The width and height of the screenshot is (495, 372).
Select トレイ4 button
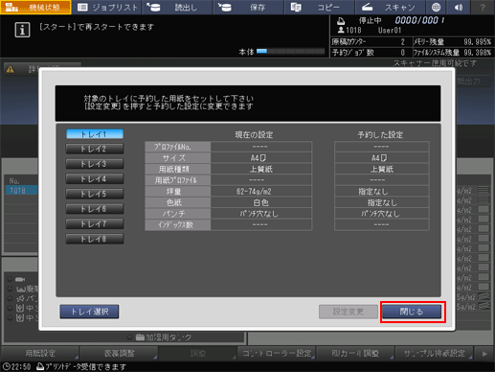coord(95,179)
